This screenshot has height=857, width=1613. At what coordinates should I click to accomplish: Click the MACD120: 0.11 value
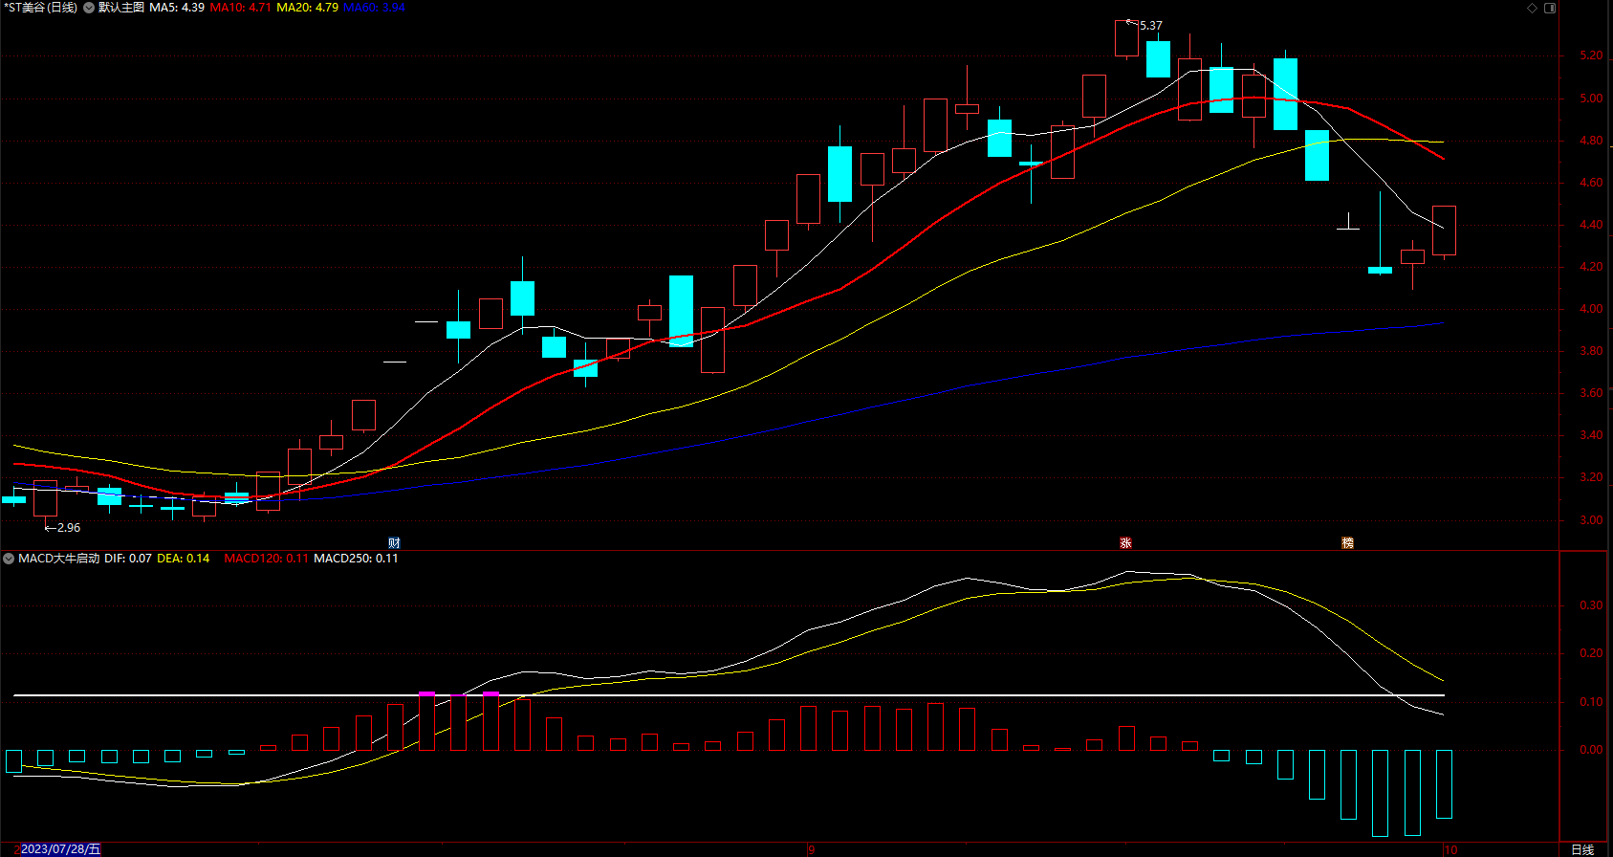(267, 559)
